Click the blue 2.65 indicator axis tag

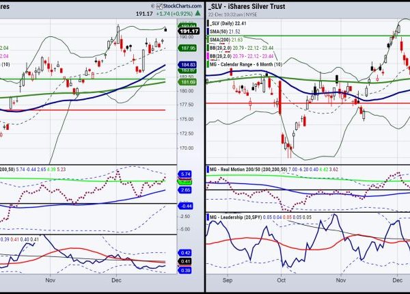185,190
